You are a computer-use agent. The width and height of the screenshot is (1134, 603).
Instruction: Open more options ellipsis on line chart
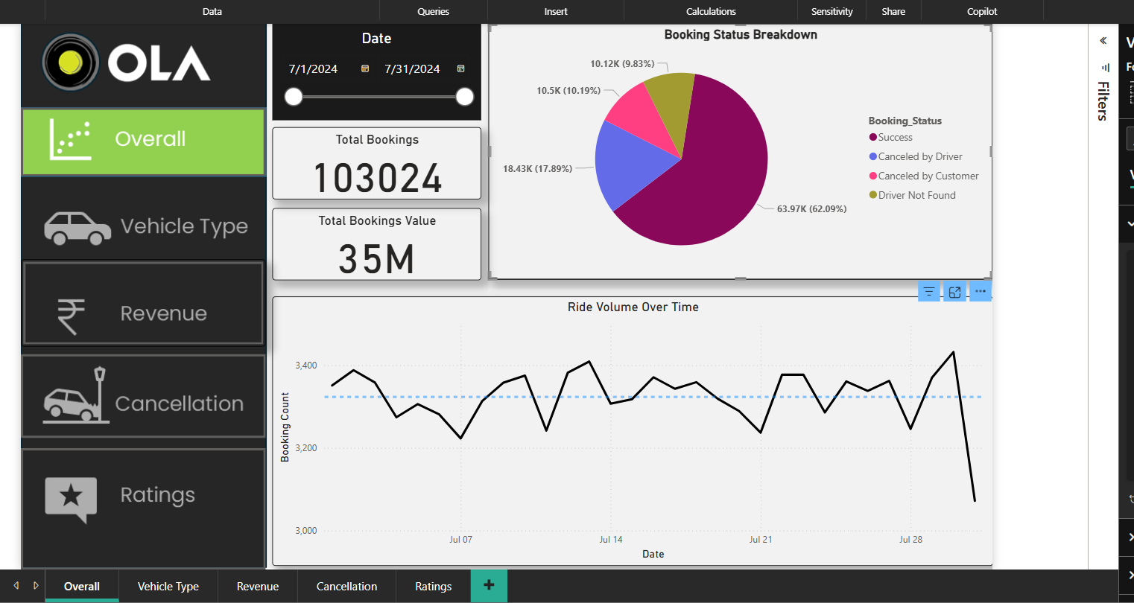point(981,292)
